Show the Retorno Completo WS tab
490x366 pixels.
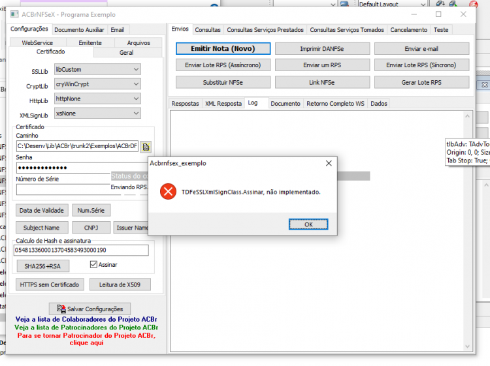pyautogui.click(x=335, y=104)
